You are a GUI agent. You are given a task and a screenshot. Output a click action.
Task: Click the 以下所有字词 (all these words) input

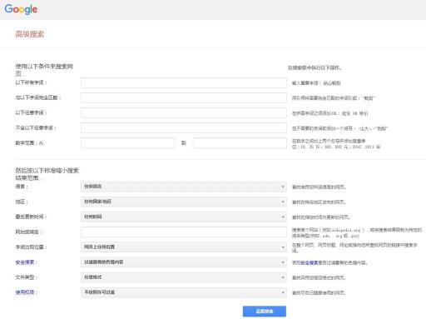pyautogui.click(x=184, y=82)
